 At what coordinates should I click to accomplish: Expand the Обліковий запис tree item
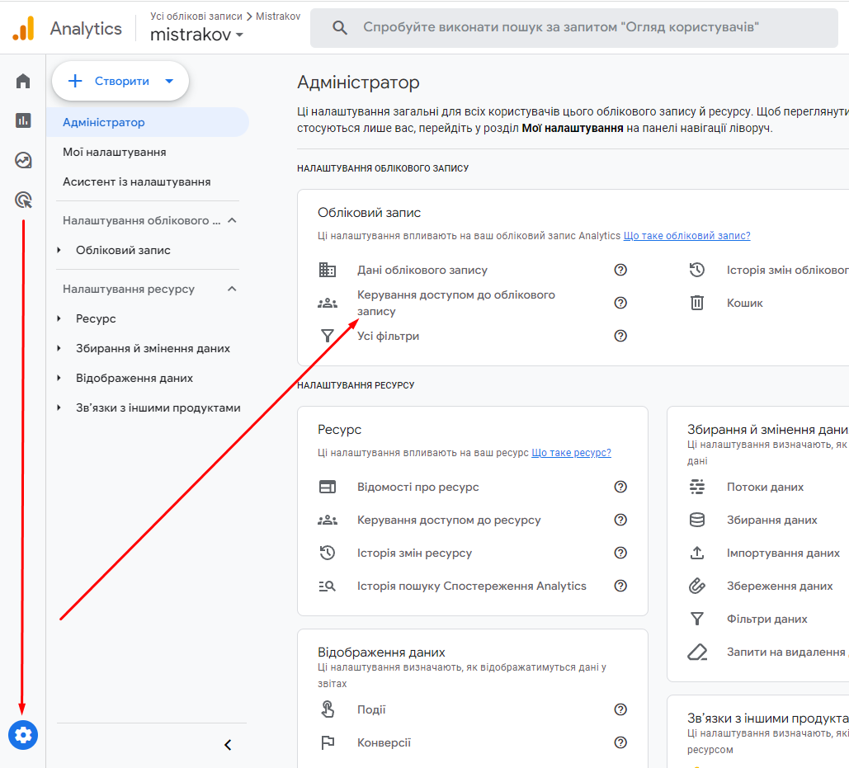click(x=59, y=250)
